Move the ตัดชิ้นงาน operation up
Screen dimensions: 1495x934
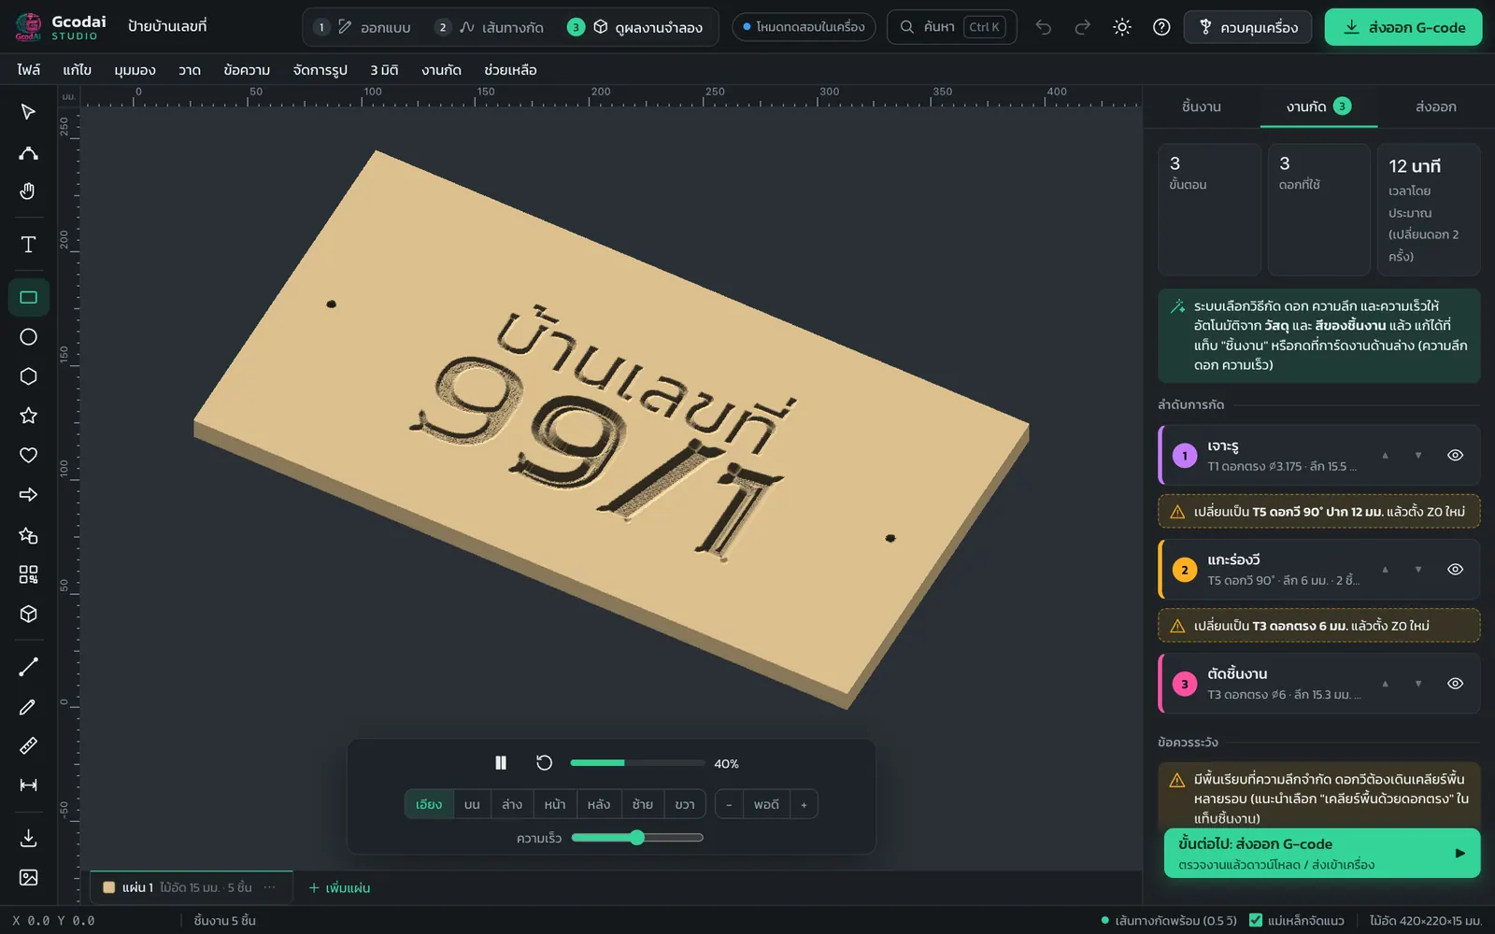point(1385,683)
